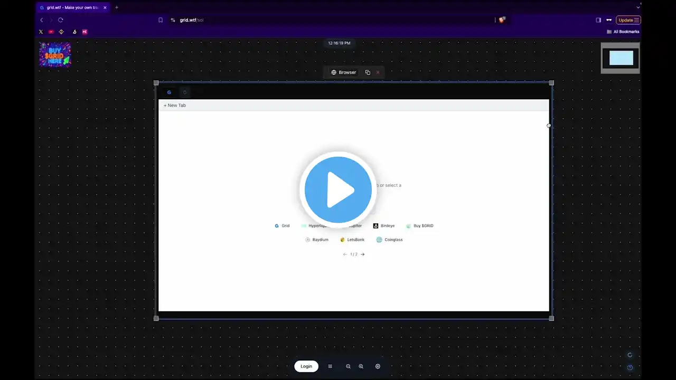Open the sunglasses icon in the toolbar

[609, 20]
